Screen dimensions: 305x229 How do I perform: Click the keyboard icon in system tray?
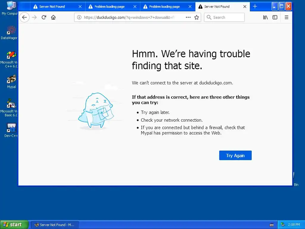272,225
